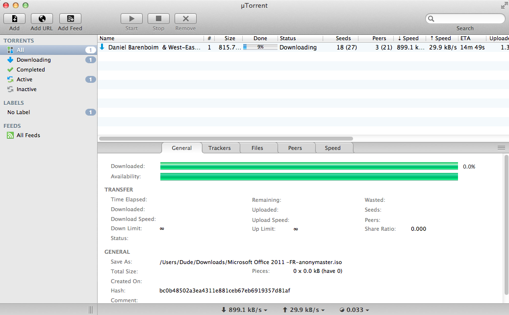Click the green Availability bar
This screenshot has width=509, height=315.
click(x=309, y=176)
